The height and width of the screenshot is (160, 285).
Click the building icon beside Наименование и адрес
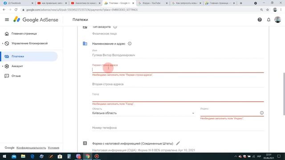[x=85, y=44]
